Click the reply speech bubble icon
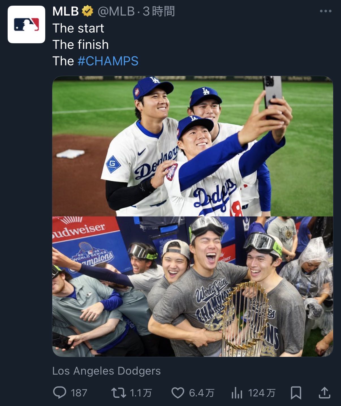 (x=60, y=393)
